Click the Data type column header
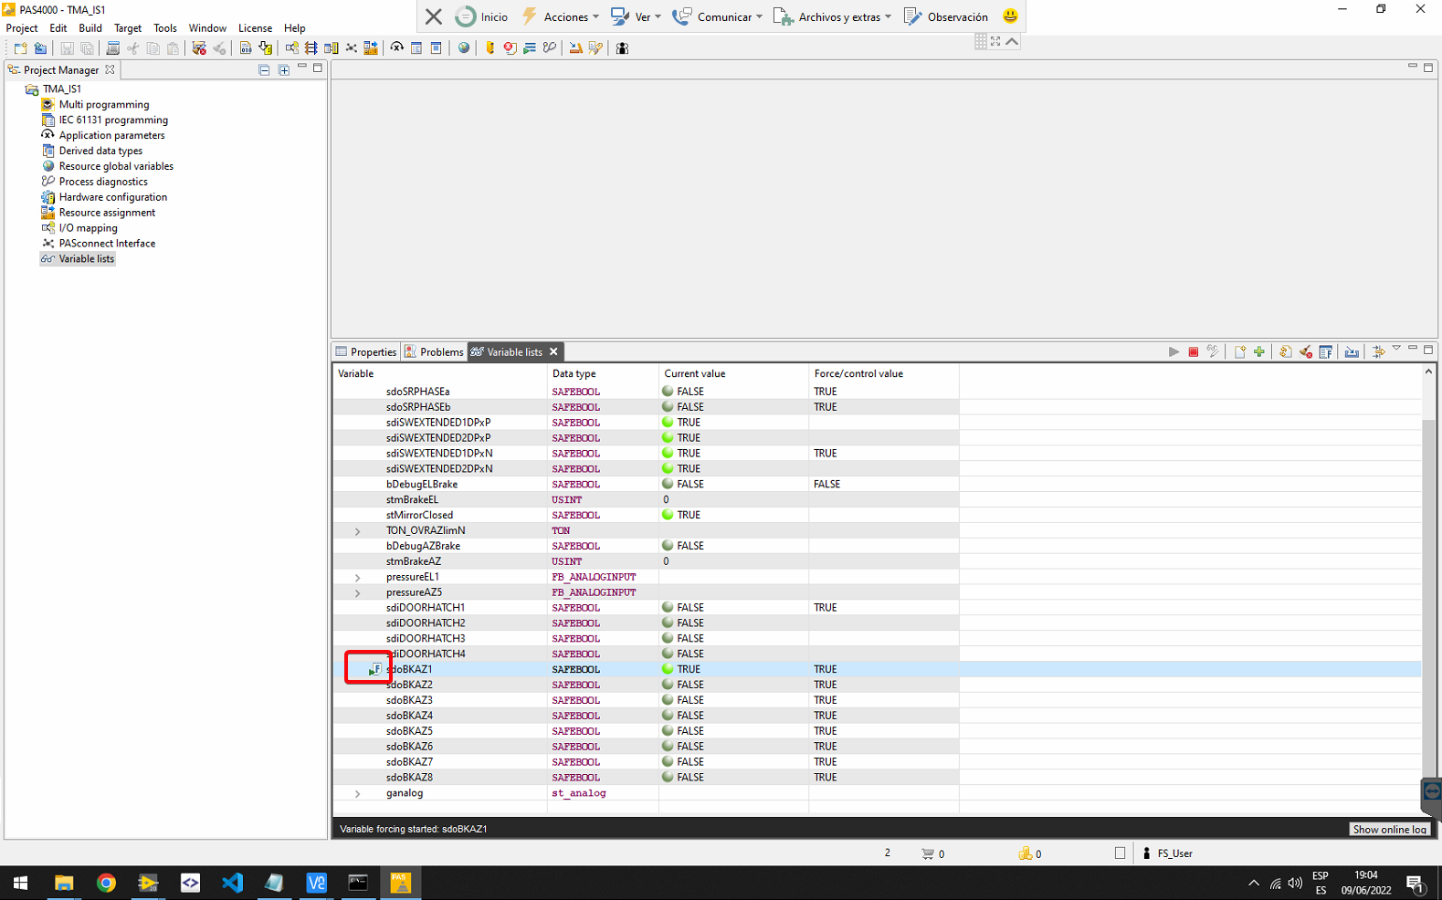This screenshot has height=900, width=1442. coord(603,373)
